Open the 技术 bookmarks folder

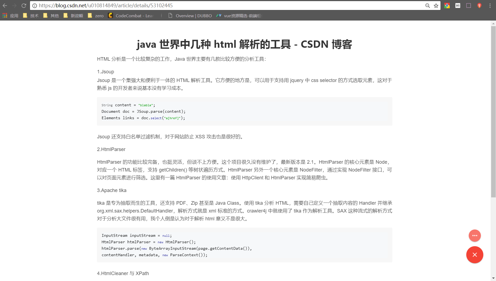tap(31, 16)
